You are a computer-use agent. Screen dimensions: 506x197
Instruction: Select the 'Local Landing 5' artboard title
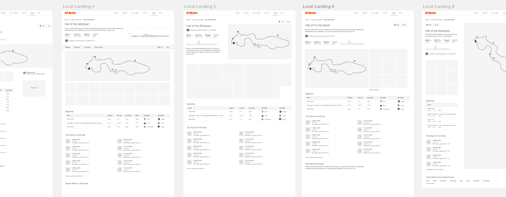coord(199,6)
